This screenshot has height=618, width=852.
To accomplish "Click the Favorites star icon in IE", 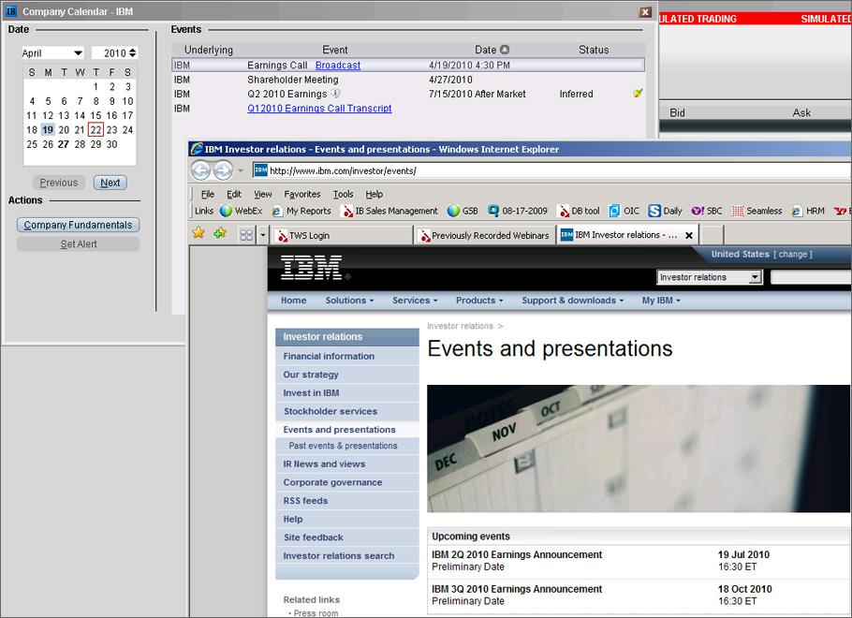I will pyautogui.click(x=198, y=233).
